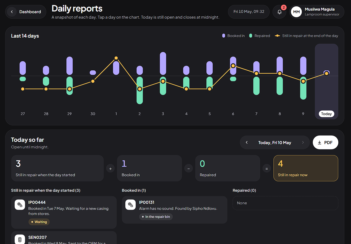The width and height of the screenshot is (351, 244).
Task: Open Musiiwa Magula profile menu
Action: 317,12
